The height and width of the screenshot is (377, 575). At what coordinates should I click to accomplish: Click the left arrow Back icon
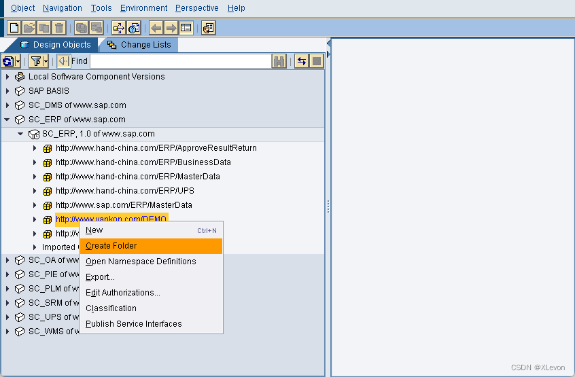click(x=156, y=28)
